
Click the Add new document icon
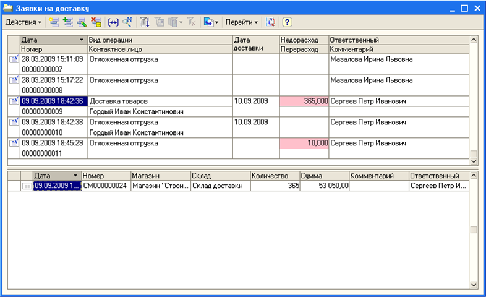[54, 22]
